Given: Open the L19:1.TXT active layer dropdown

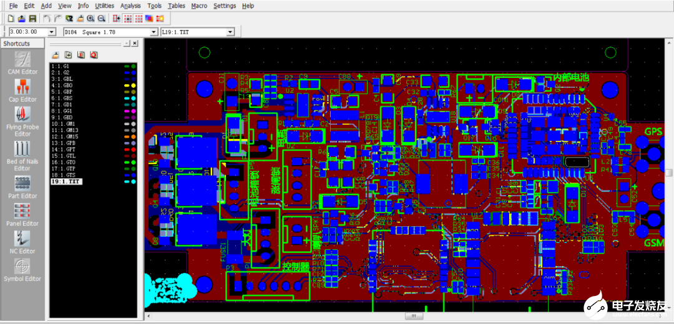Looking at the screenshot, I should click(230, 32).
